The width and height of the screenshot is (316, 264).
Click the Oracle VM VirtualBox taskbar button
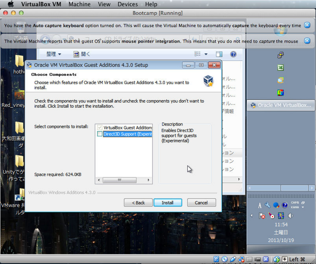click(x=281, y=105)
